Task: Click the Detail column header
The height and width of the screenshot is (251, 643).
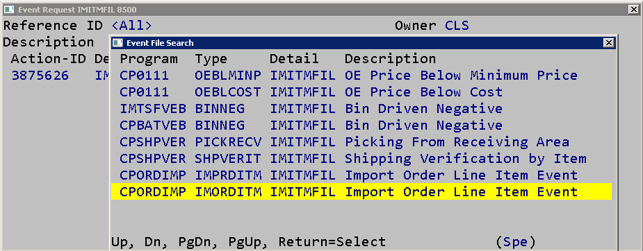Action: [294, 59]
